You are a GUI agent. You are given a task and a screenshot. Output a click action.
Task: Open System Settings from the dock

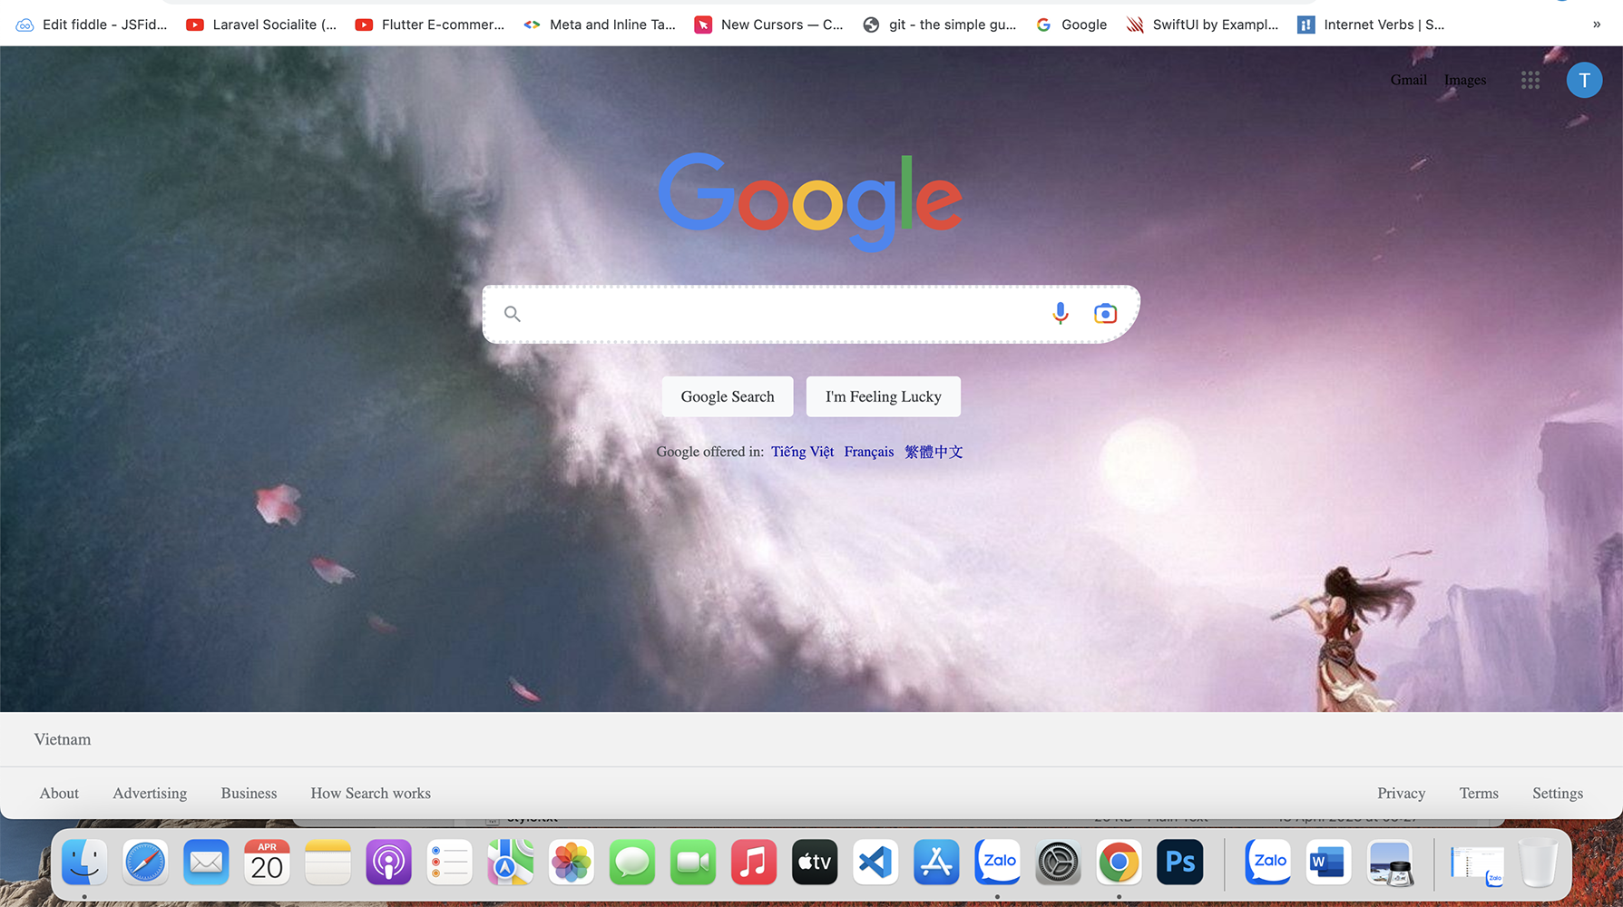click(x=1058, y=863)
